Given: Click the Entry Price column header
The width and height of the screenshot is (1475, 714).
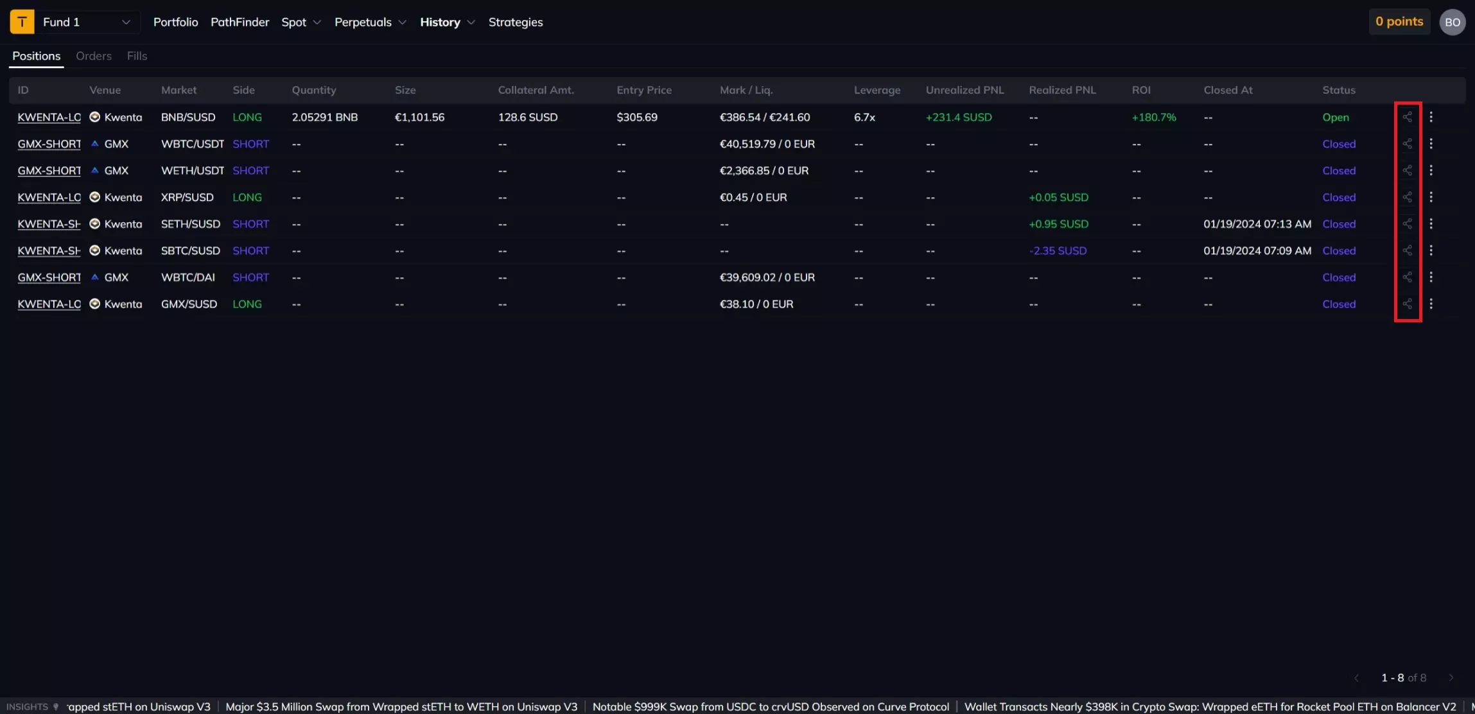Looking at the screenshot, I should point(644,90).
